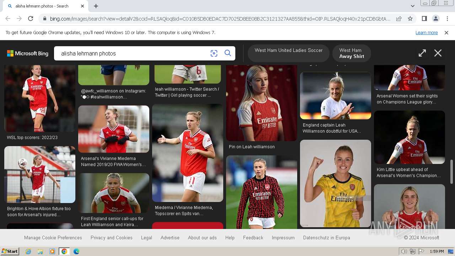
Task: Click the clock showing 1:59 PM
Action: pos(437,251)
